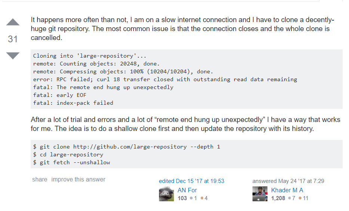Image resolution: width=349 pixels, height=211 pixels.
Task: Click Khader M A's bronze badge dot
Action: point(300,198)
